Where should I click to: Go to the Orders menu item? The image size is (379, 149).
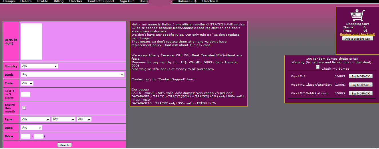(26, 1)
